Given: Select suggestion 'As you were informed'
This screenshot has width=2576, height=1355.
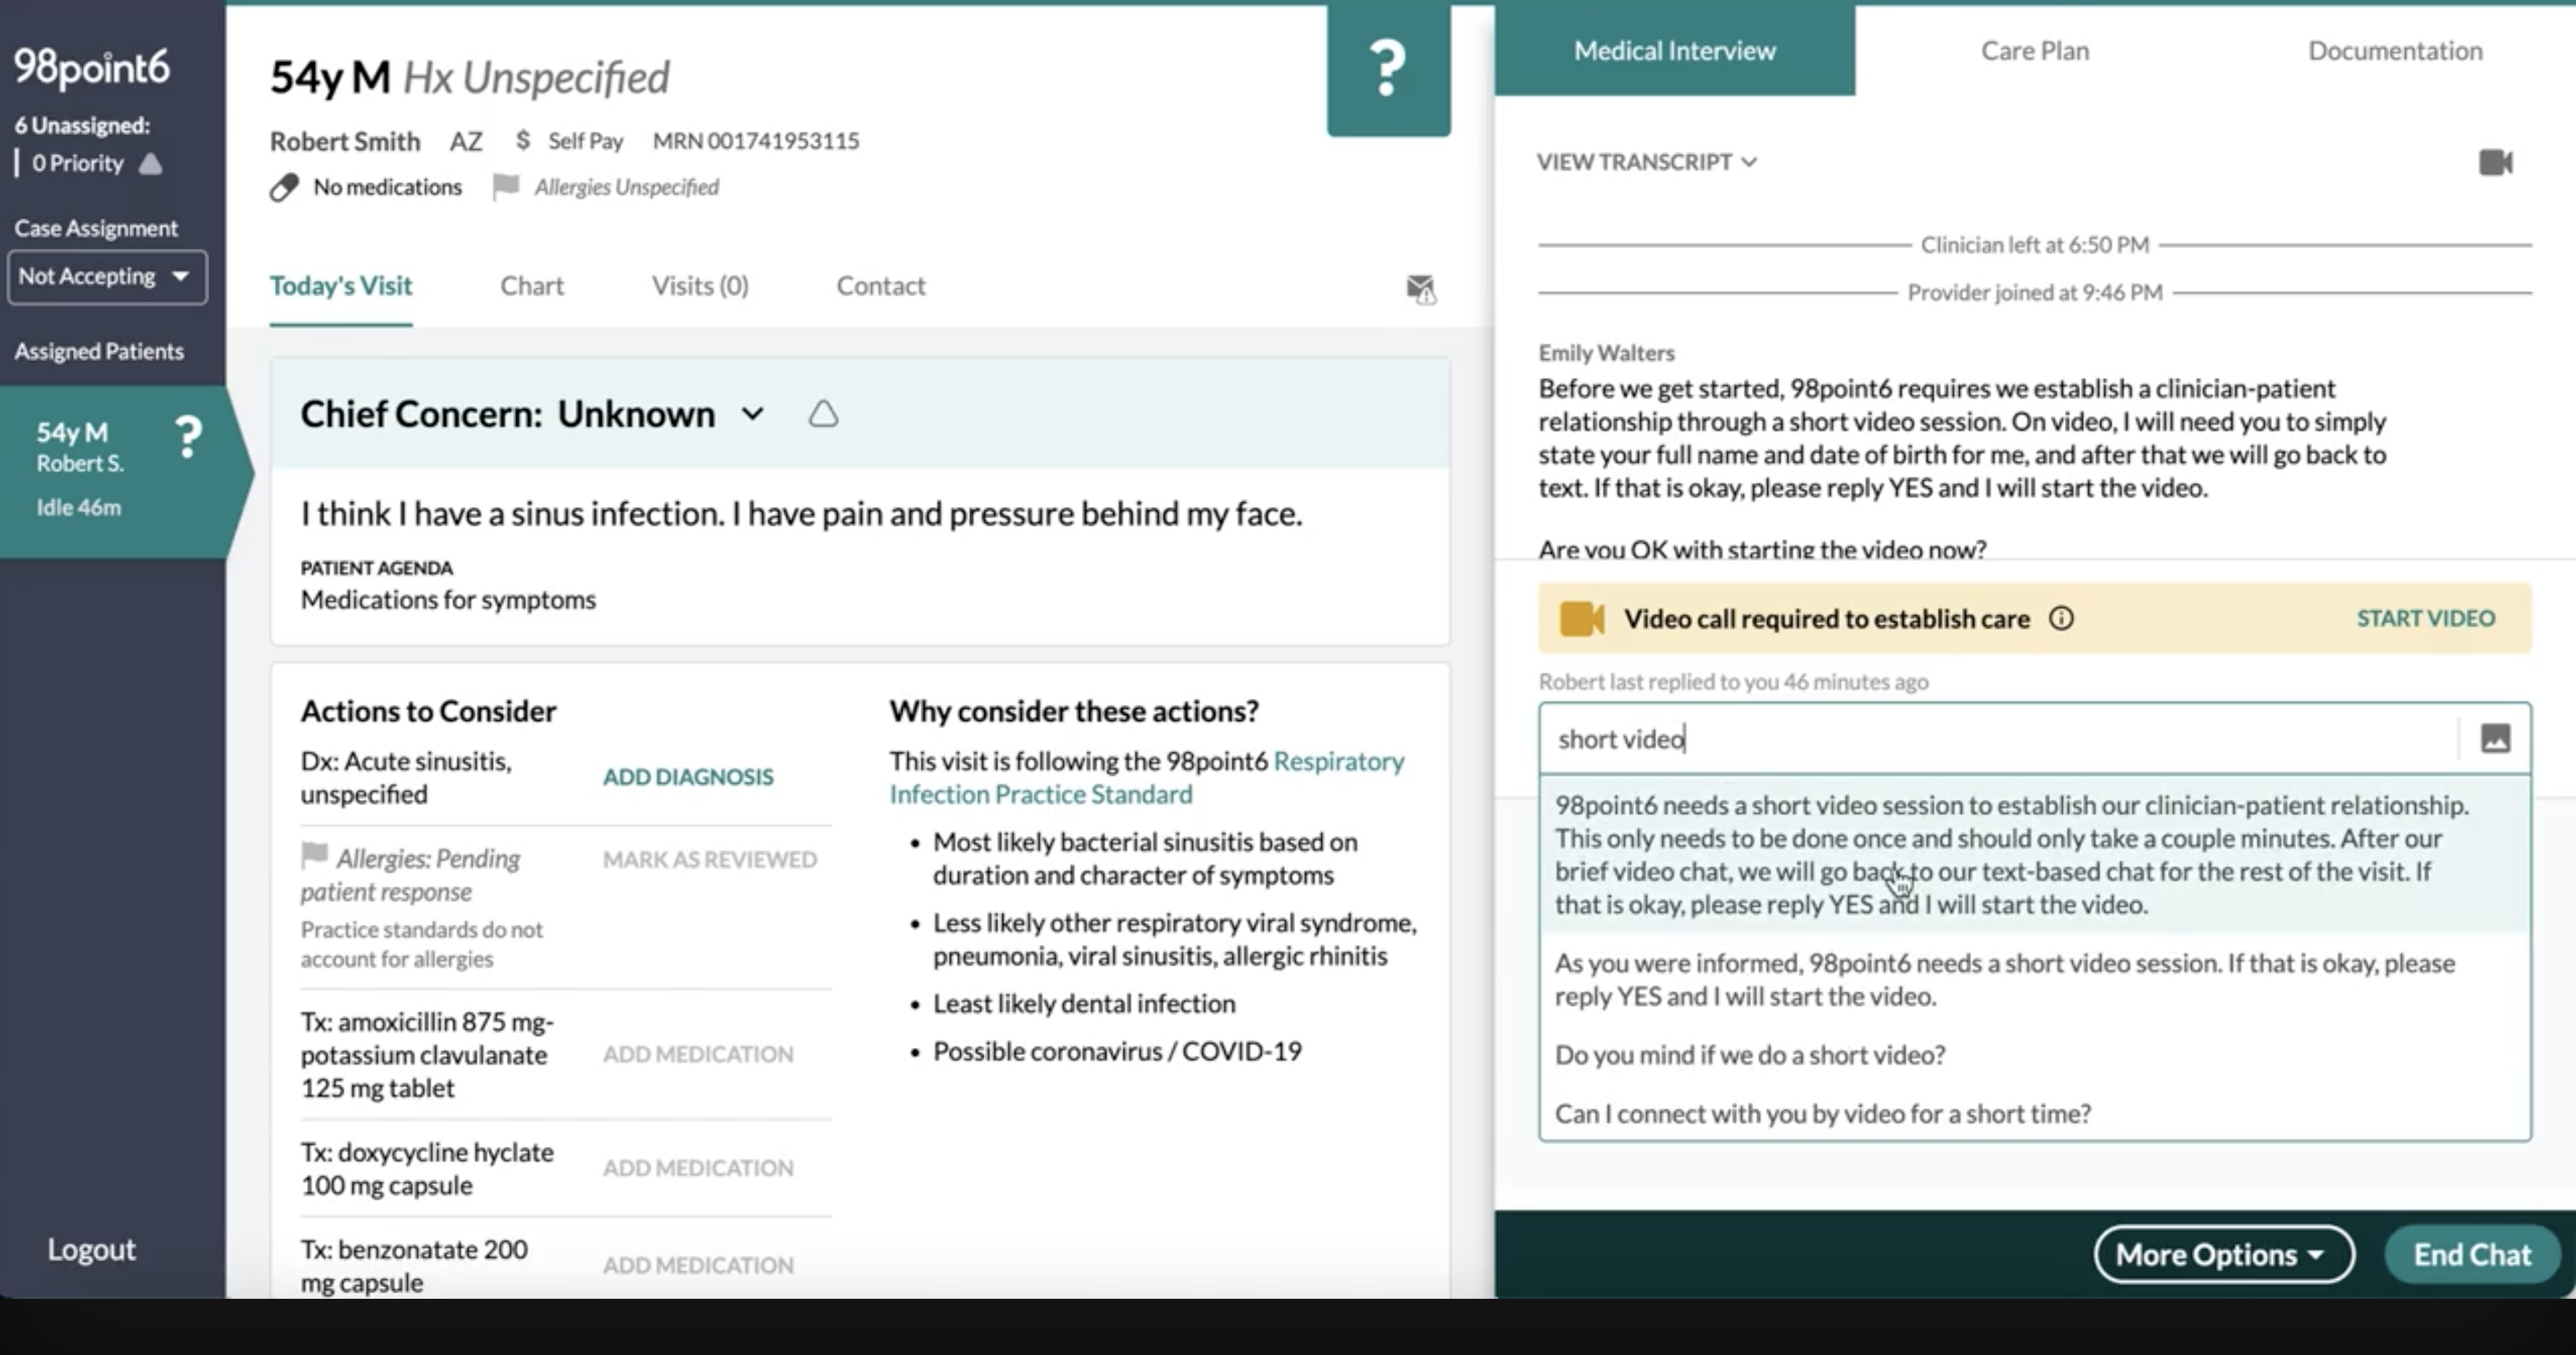Looking at the screenshot, I should 2035,979.
